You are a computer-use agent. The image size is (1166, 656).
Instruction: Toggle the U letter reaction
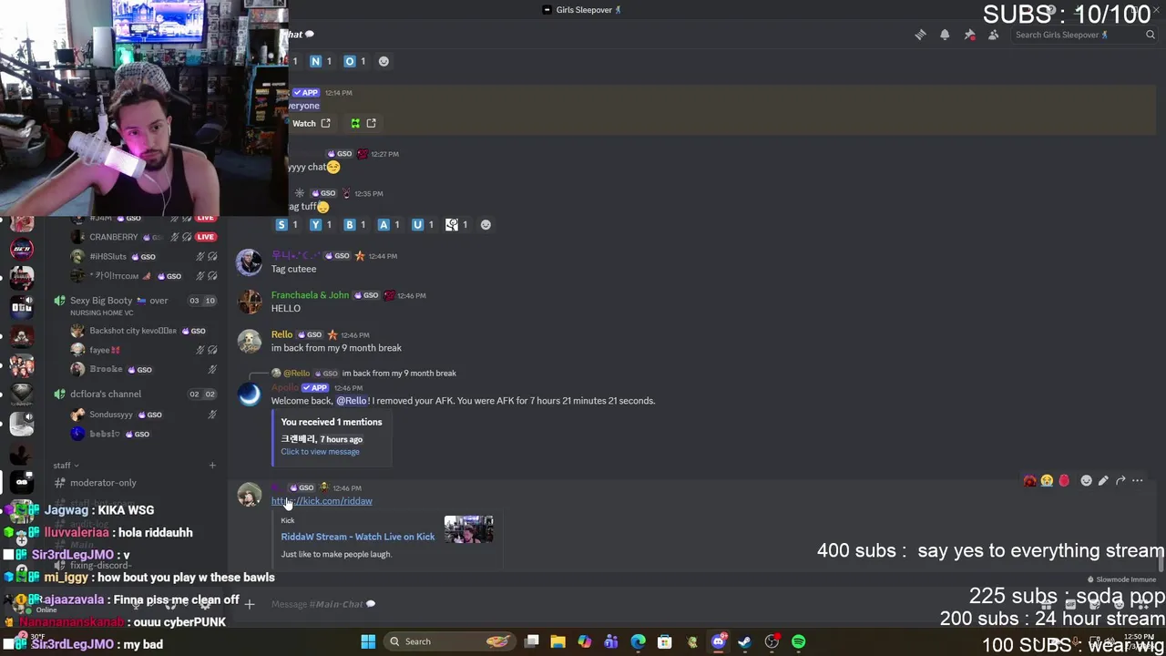coord(423,224)
